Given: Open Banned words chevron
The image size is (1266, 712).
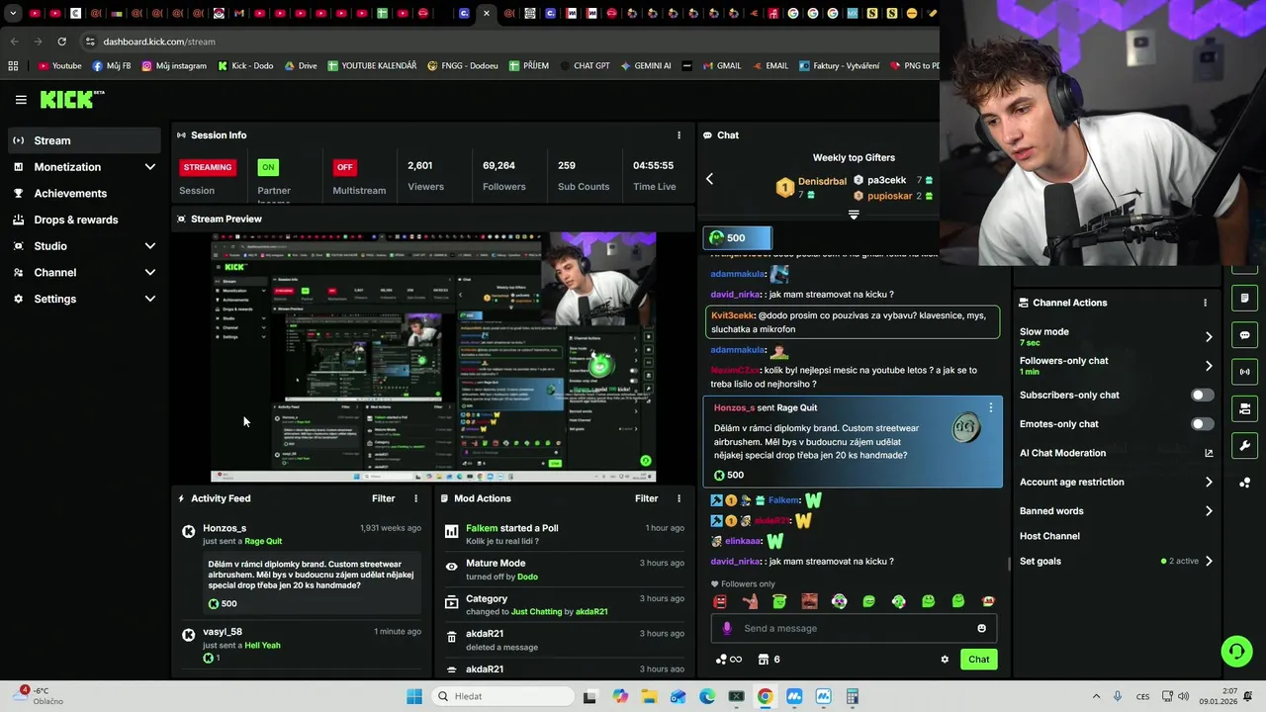Looking at the screenshot, I should (1209, 511).
